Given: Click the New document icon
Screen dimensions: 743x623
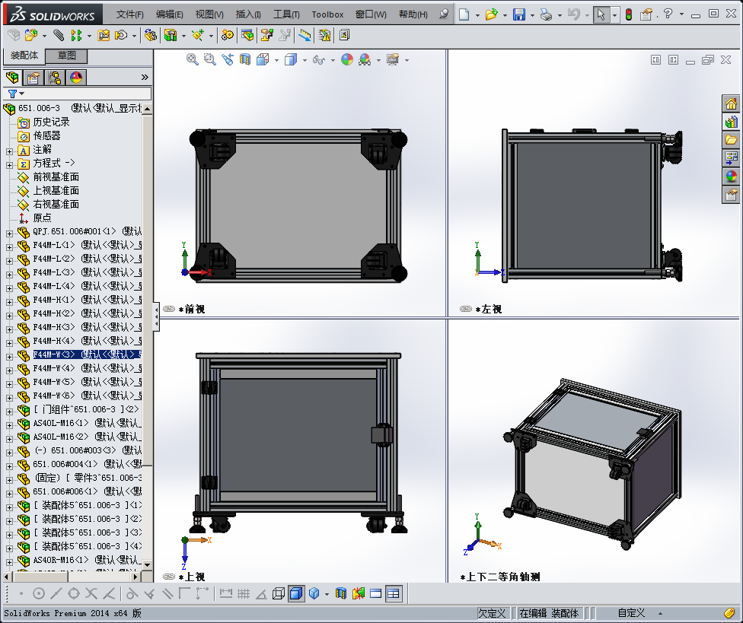Looking at the screenshot, I should pyautogui.click(x=464, y=14).
